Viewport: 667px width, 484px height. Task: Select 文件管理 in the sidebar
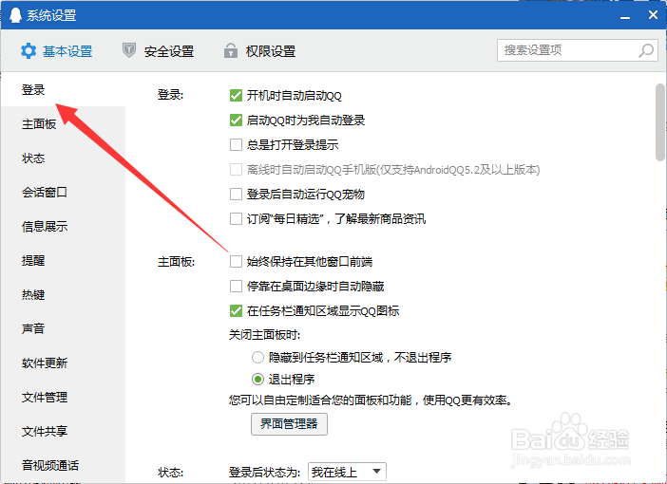pos(63,397)
